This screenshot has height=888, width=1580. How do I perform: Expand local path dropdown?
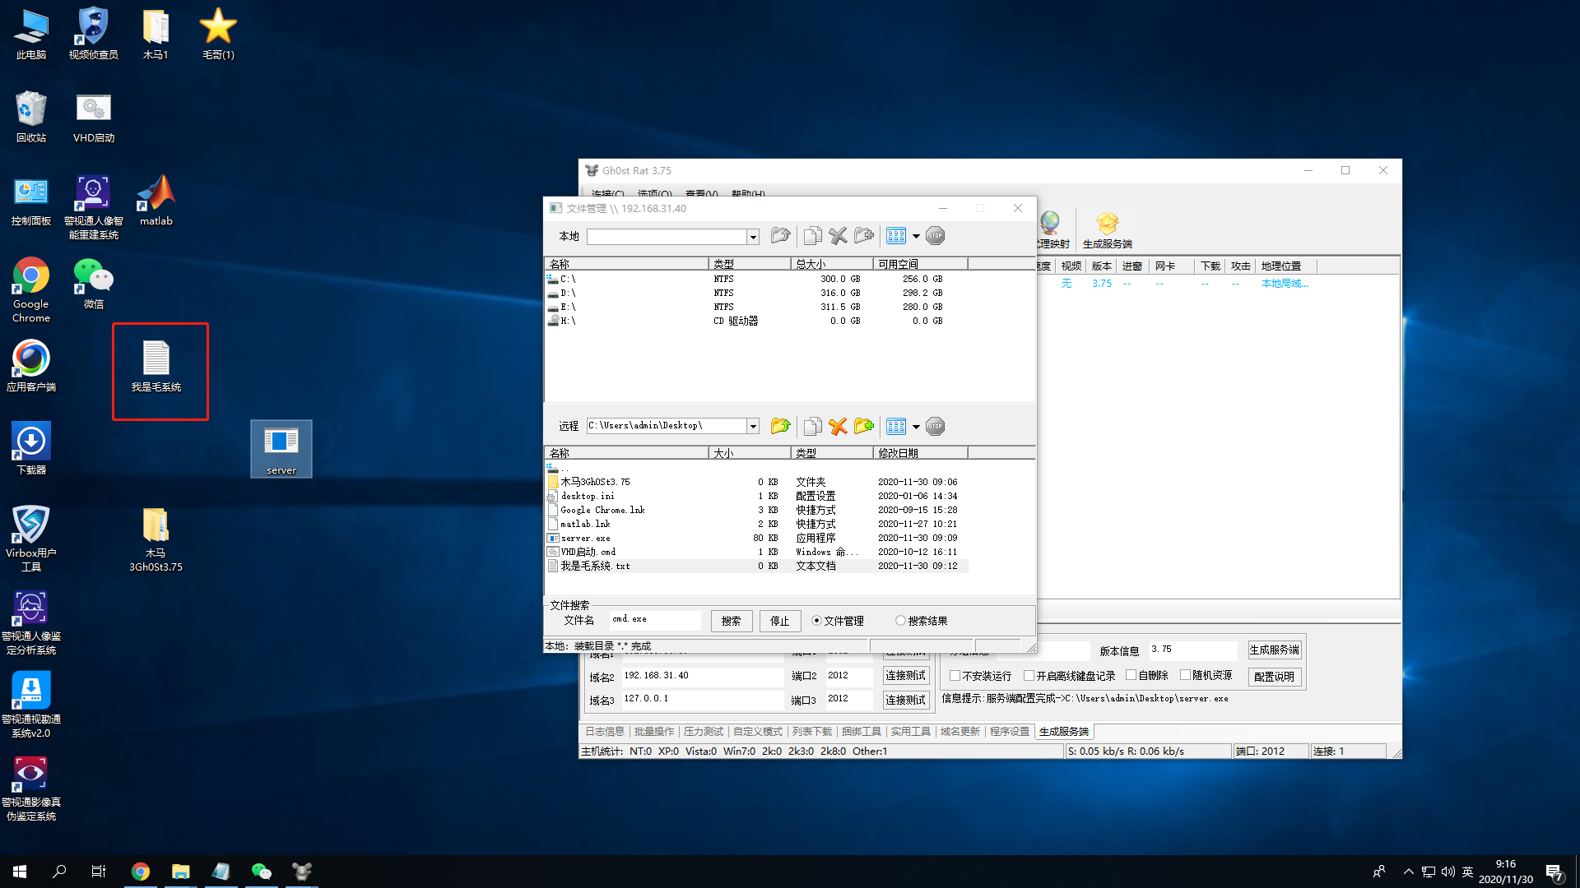pyautogui.click(x=752, y=237)
